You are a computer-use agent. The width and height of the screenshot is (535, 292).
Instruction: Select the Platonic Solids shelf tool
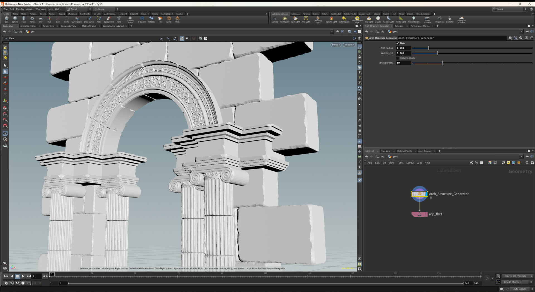(130, 19)
